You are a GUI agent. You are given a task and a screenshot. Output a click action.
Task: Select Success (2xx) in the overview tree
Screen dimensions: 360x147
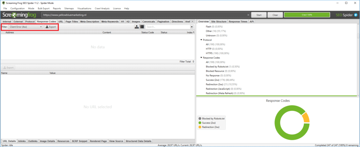(x=220, y=80)
